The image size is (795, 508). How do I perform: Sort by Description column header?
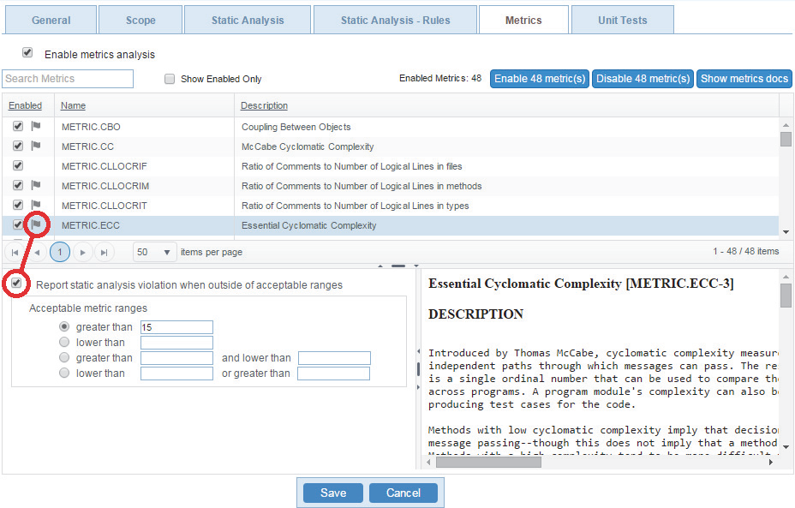pos(264,105)
